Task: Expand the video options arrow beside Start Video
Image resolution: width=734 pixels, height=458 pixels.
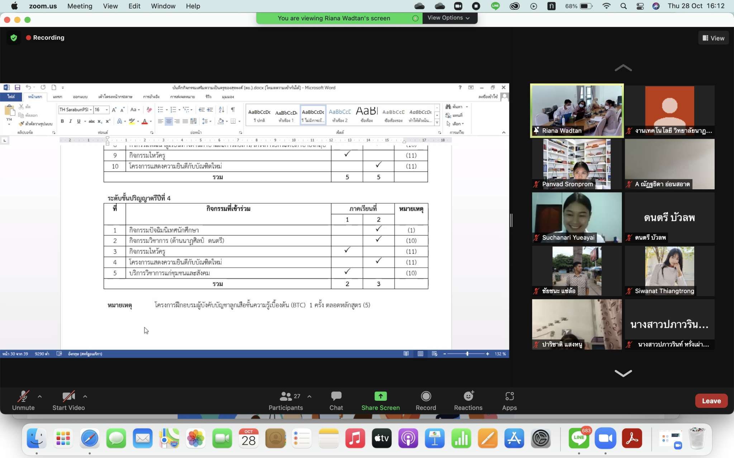Action: pyautogui.click(x=85, y=396)
